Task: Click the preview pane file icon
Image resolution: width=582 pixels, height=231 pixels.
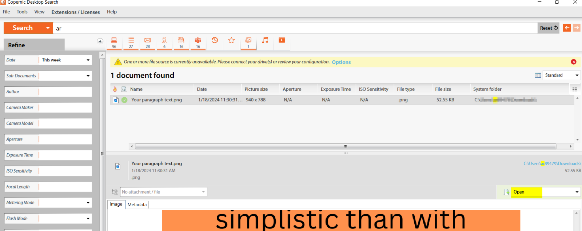Action: [x=118, y=166]
